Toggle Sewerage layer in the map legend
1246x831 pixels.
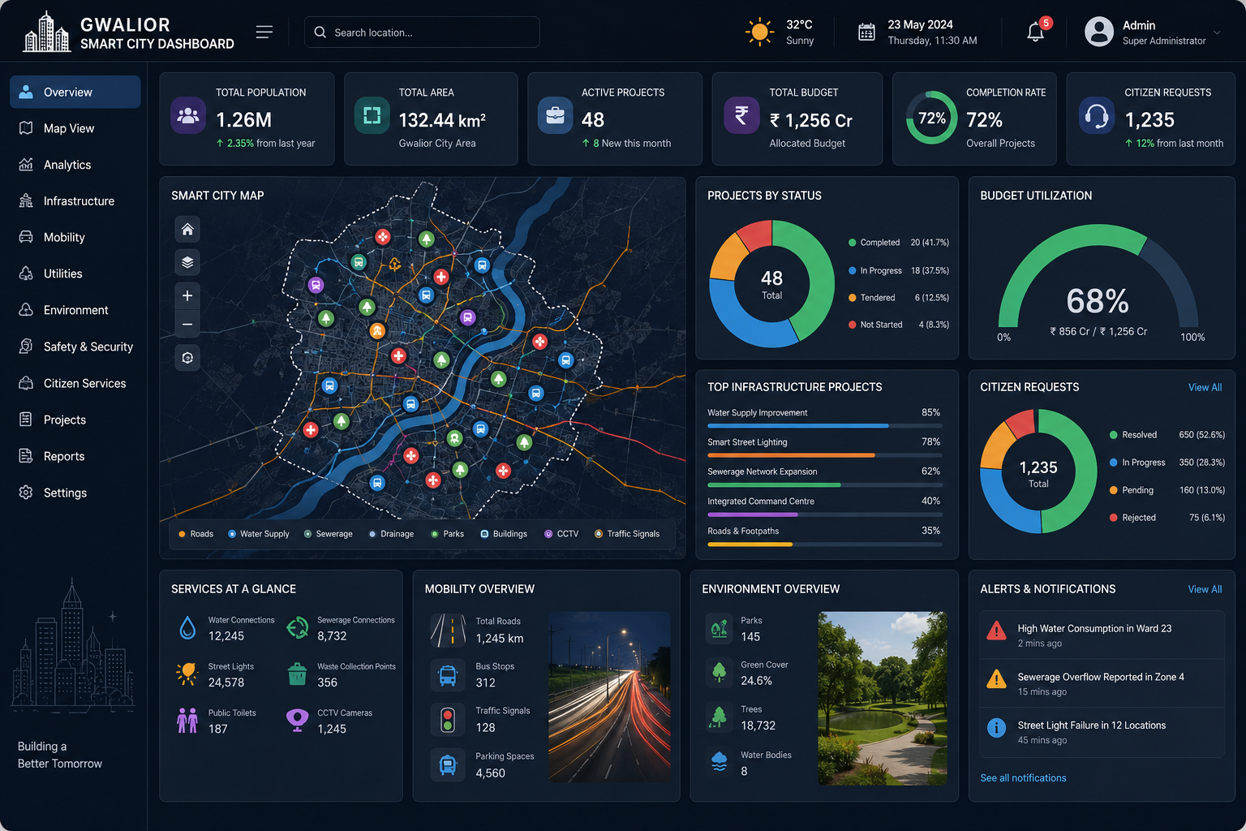329,534
